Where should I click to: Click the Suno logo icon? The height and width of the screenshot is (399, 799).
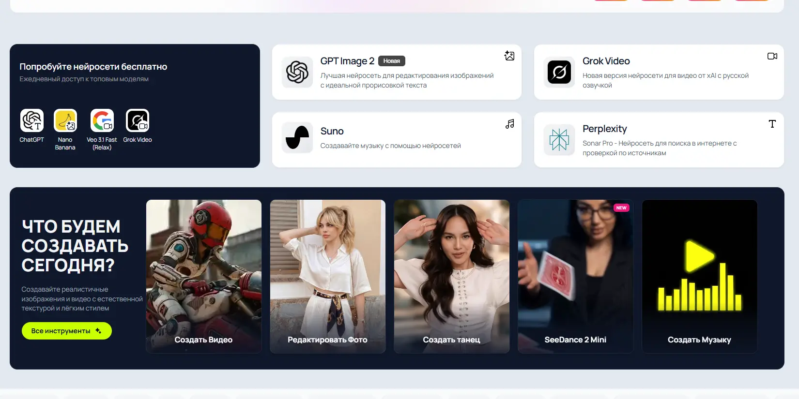tap(297, 137)
